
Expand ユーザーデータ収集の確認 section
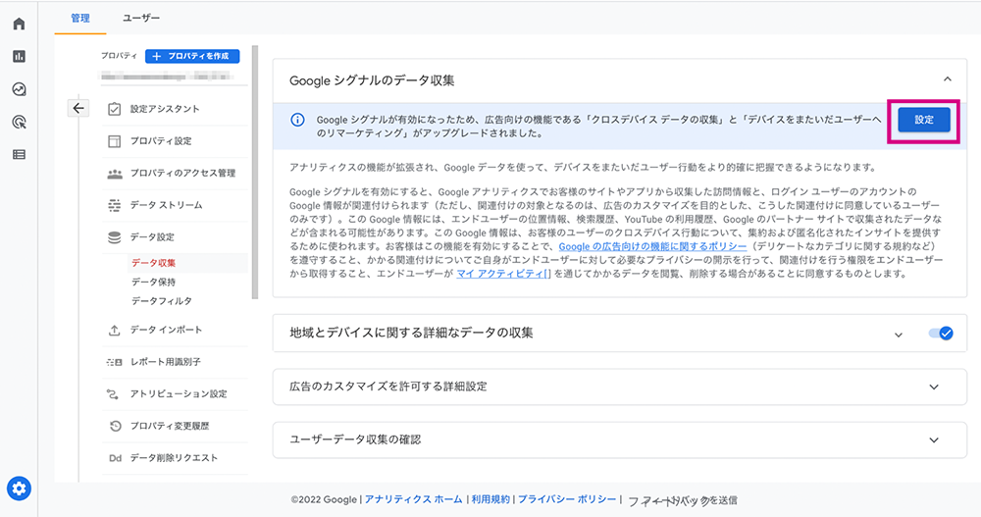(934, 440)
